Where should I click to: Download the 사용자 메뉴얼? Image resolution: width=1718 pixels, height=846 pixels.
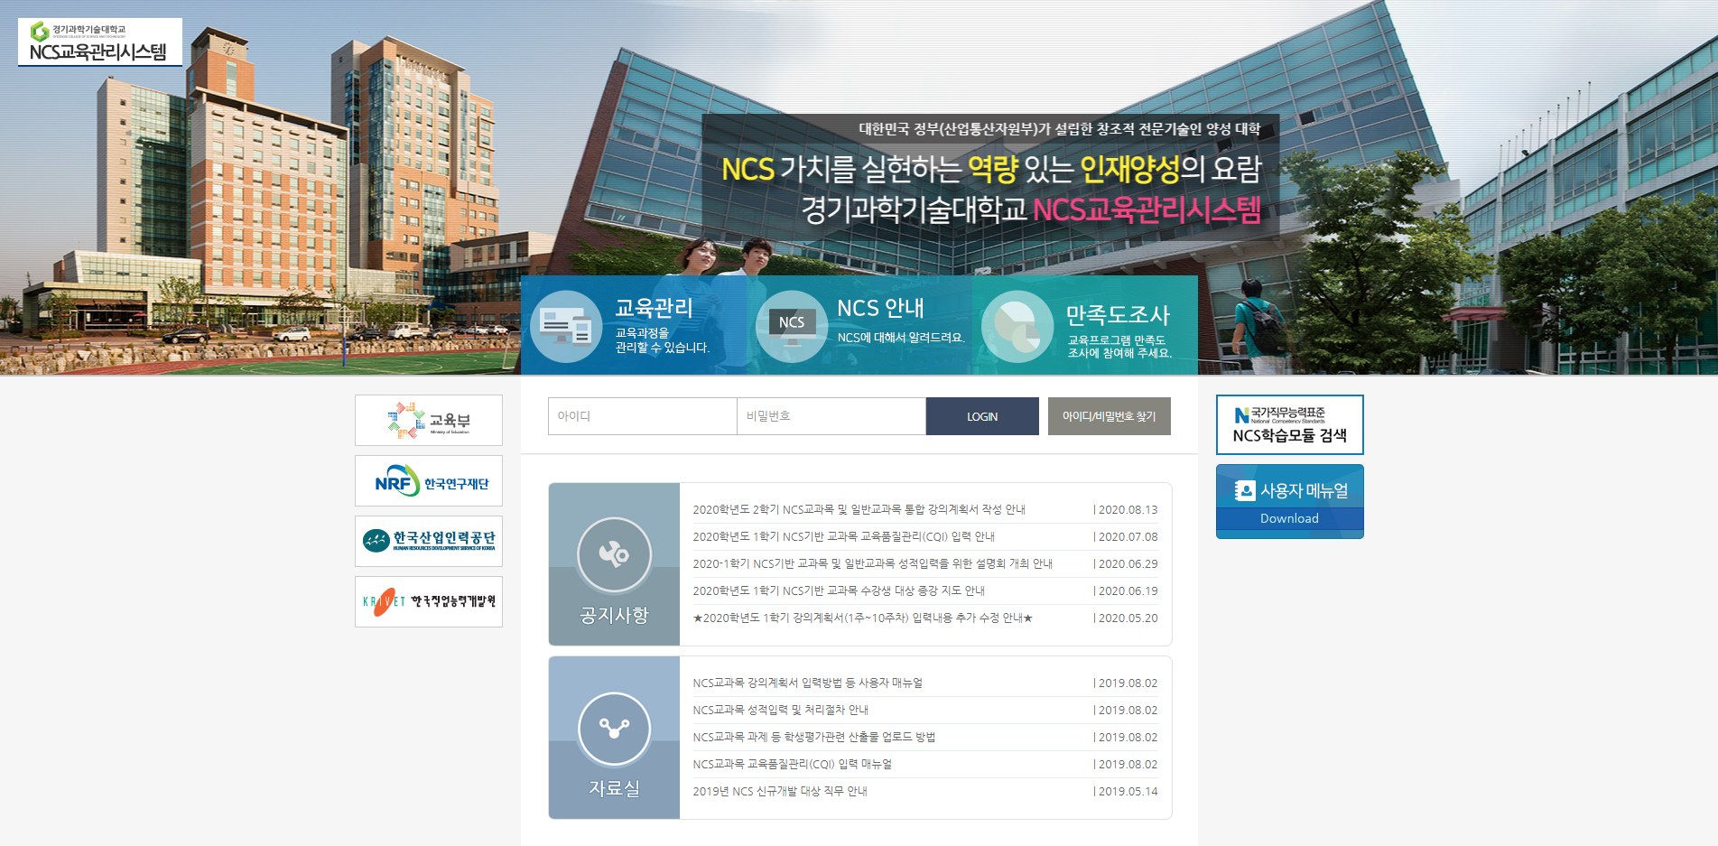point(1289,502)
